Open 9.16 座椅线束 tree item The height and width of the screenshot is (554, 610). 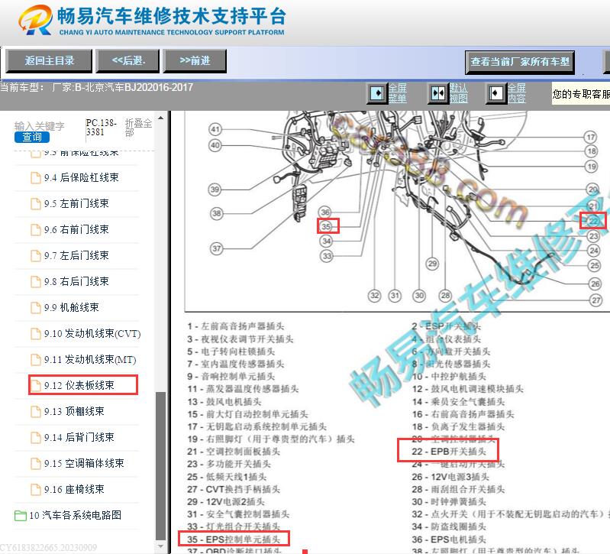[x=74, y=489]
